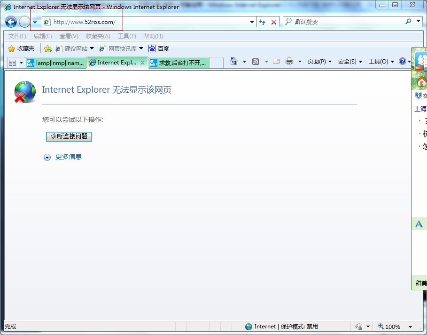Expand the Print options dropdown arrow
The width and height of the screenshot is (427, 335).
pos(300,62)
